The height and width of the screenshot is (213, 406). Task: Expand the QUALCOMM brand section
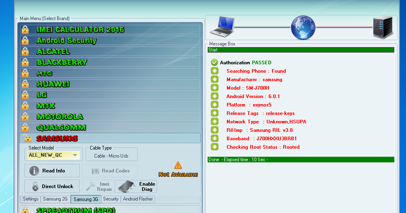click(x=110, y=127)
